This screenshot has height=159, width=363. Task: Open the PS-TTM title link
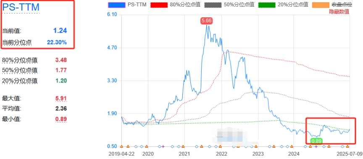pyautogui.click(x=21, y=8)
